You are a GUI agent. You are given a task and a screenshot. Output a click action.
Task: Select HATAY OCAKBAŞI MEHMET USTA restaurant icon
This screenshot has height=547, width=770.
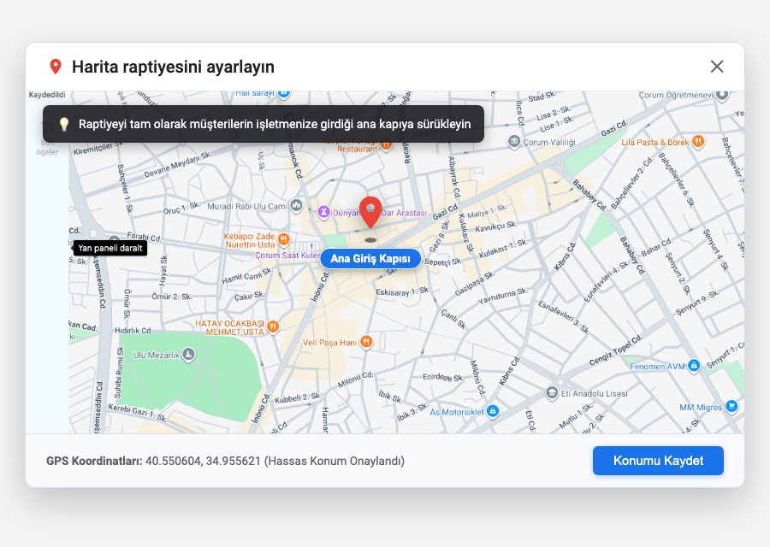pos(273,326)
